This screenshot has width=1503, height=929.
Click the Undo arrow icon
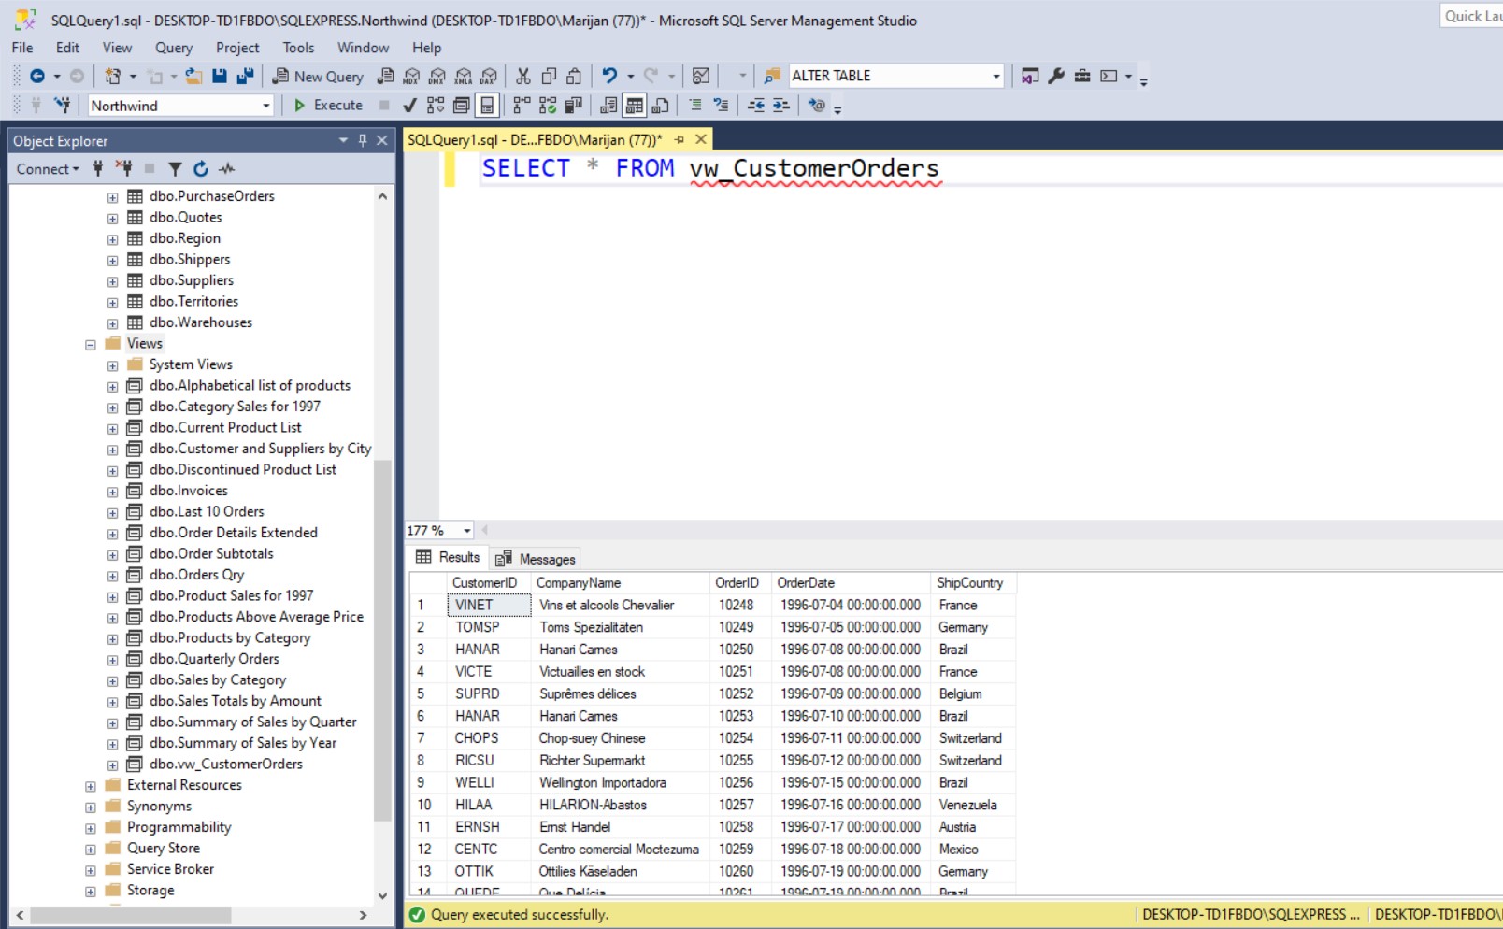click(x=609, y=77)
